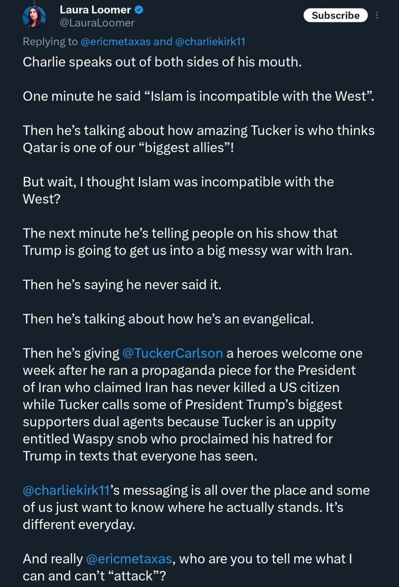
Task: Click the @TuckerCarlson mention
Action: tap(173, 353)
